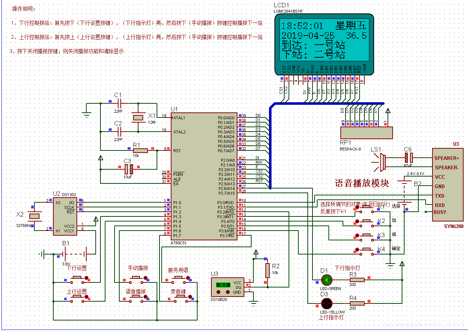Click the P1.0 pin label on U1
This screenshot has height=331, width=468.
click(177, 203)
